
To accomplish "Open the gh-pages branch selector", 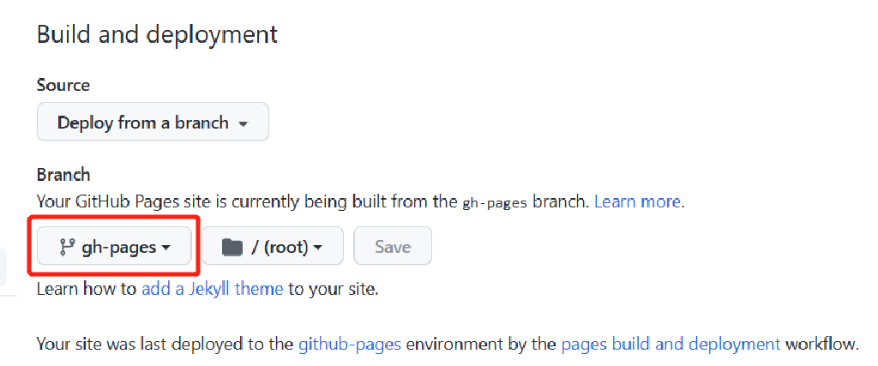I will [114, 246].
